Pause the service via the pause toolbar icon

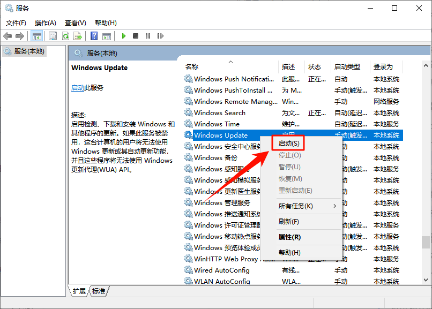click(147, 36)
